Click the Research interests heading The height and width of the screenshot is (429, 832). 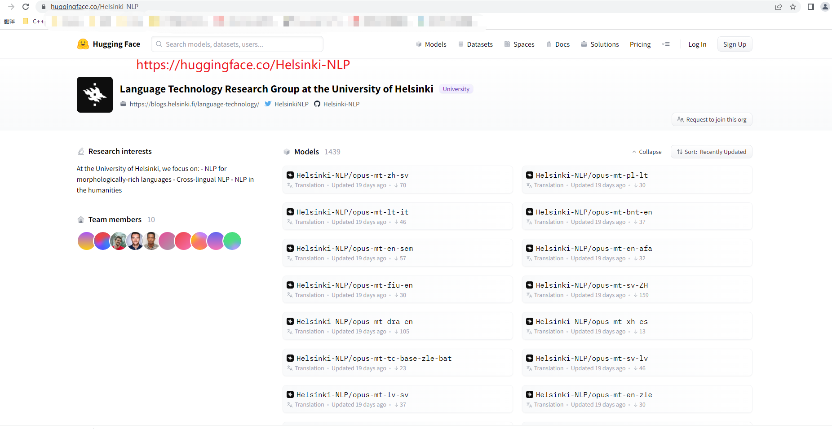tap(120, 151)
